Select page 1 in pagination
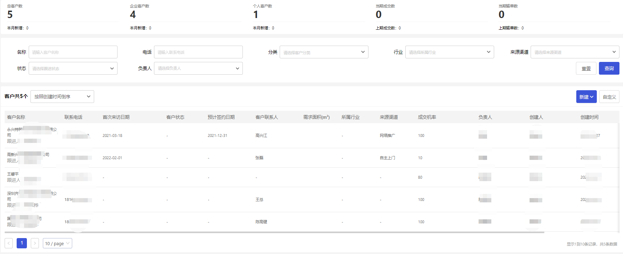The width and height of the screenshot is (623, 254). point(22,243)
